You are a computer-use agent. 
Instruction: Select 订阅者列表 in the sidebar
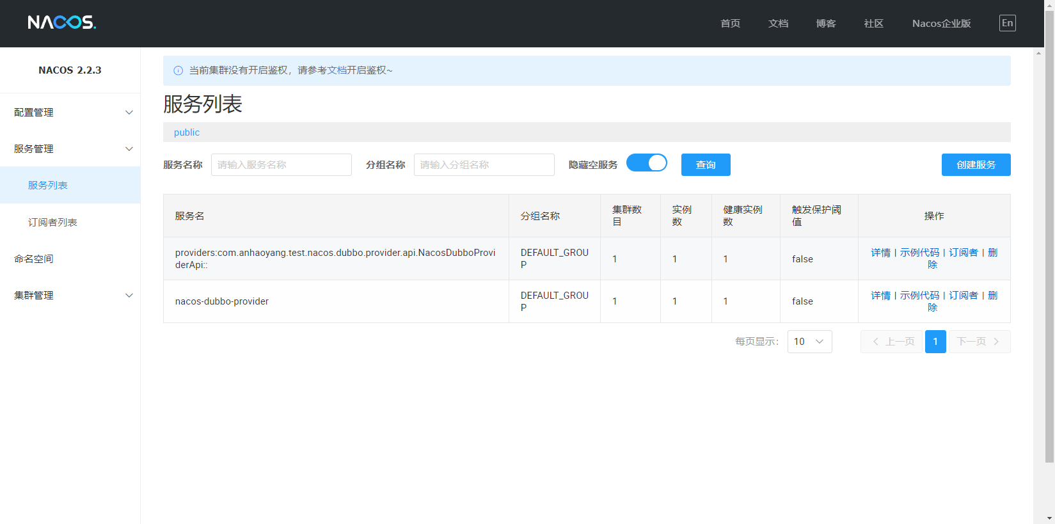[70, 223]
